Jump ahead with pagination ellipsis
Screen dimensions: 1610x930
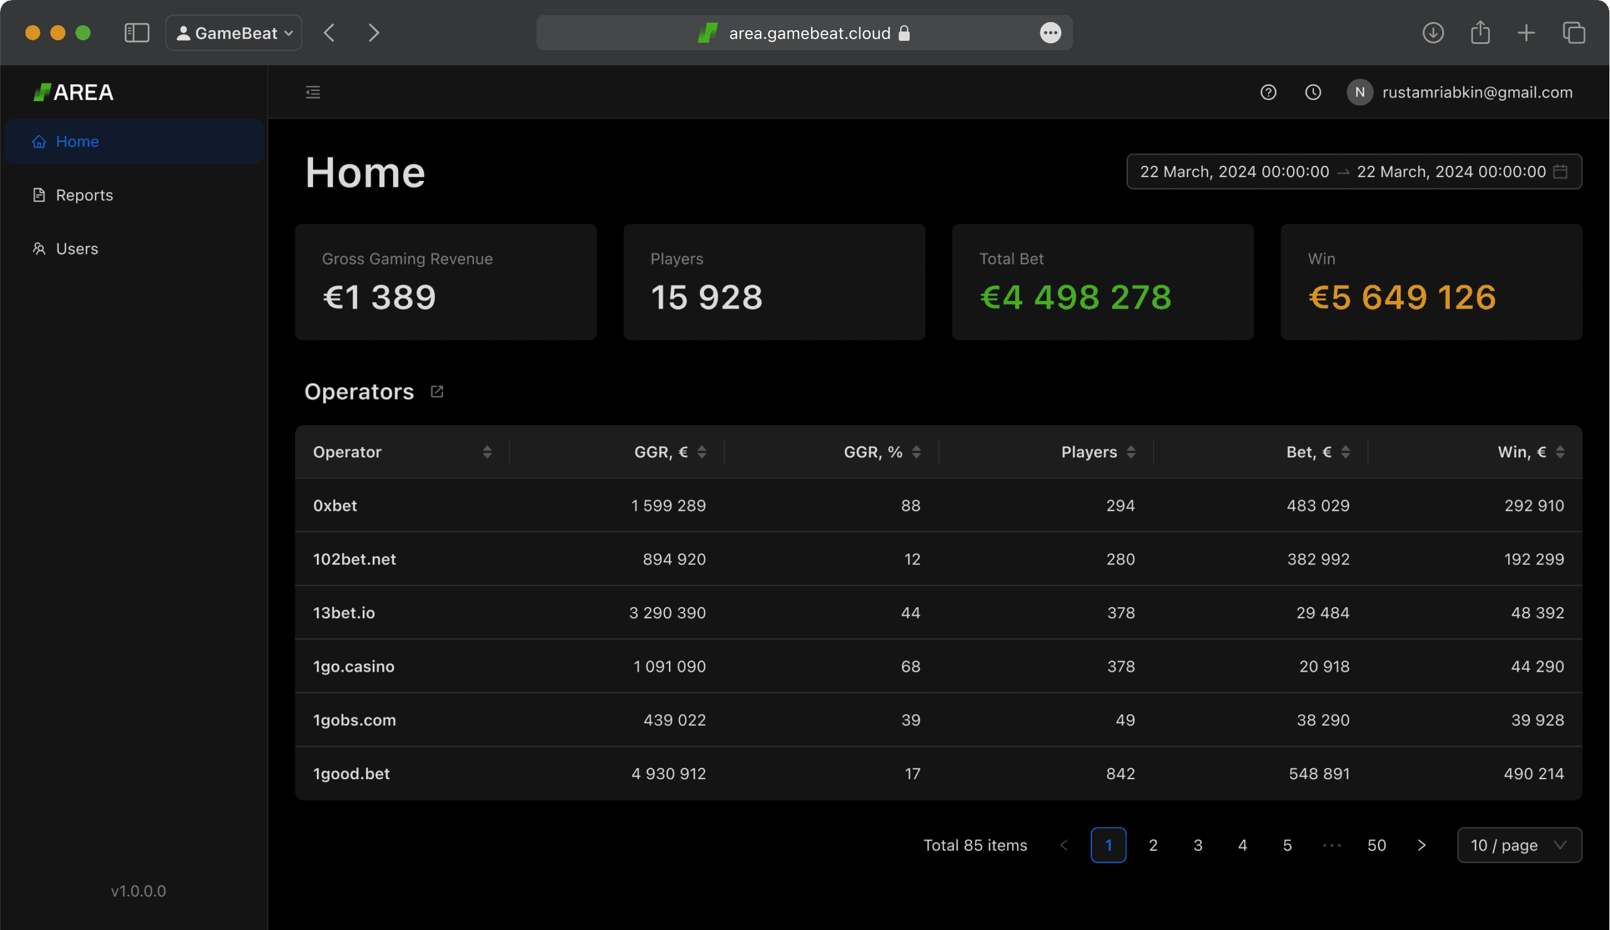click(1332, 845)
